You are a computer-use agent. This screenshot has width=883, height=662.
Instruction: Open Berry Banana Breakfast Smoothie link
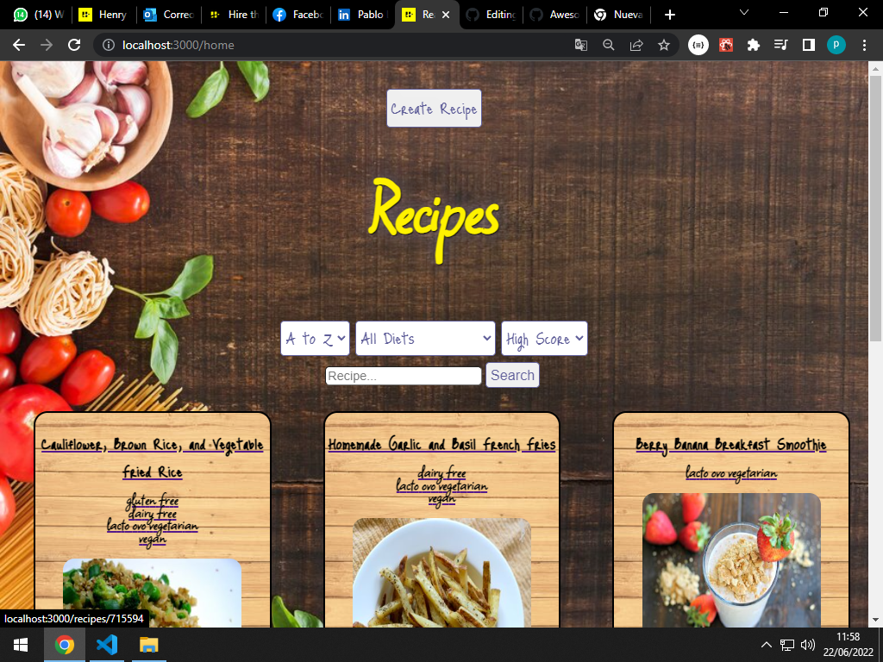(x=731, y=444)
